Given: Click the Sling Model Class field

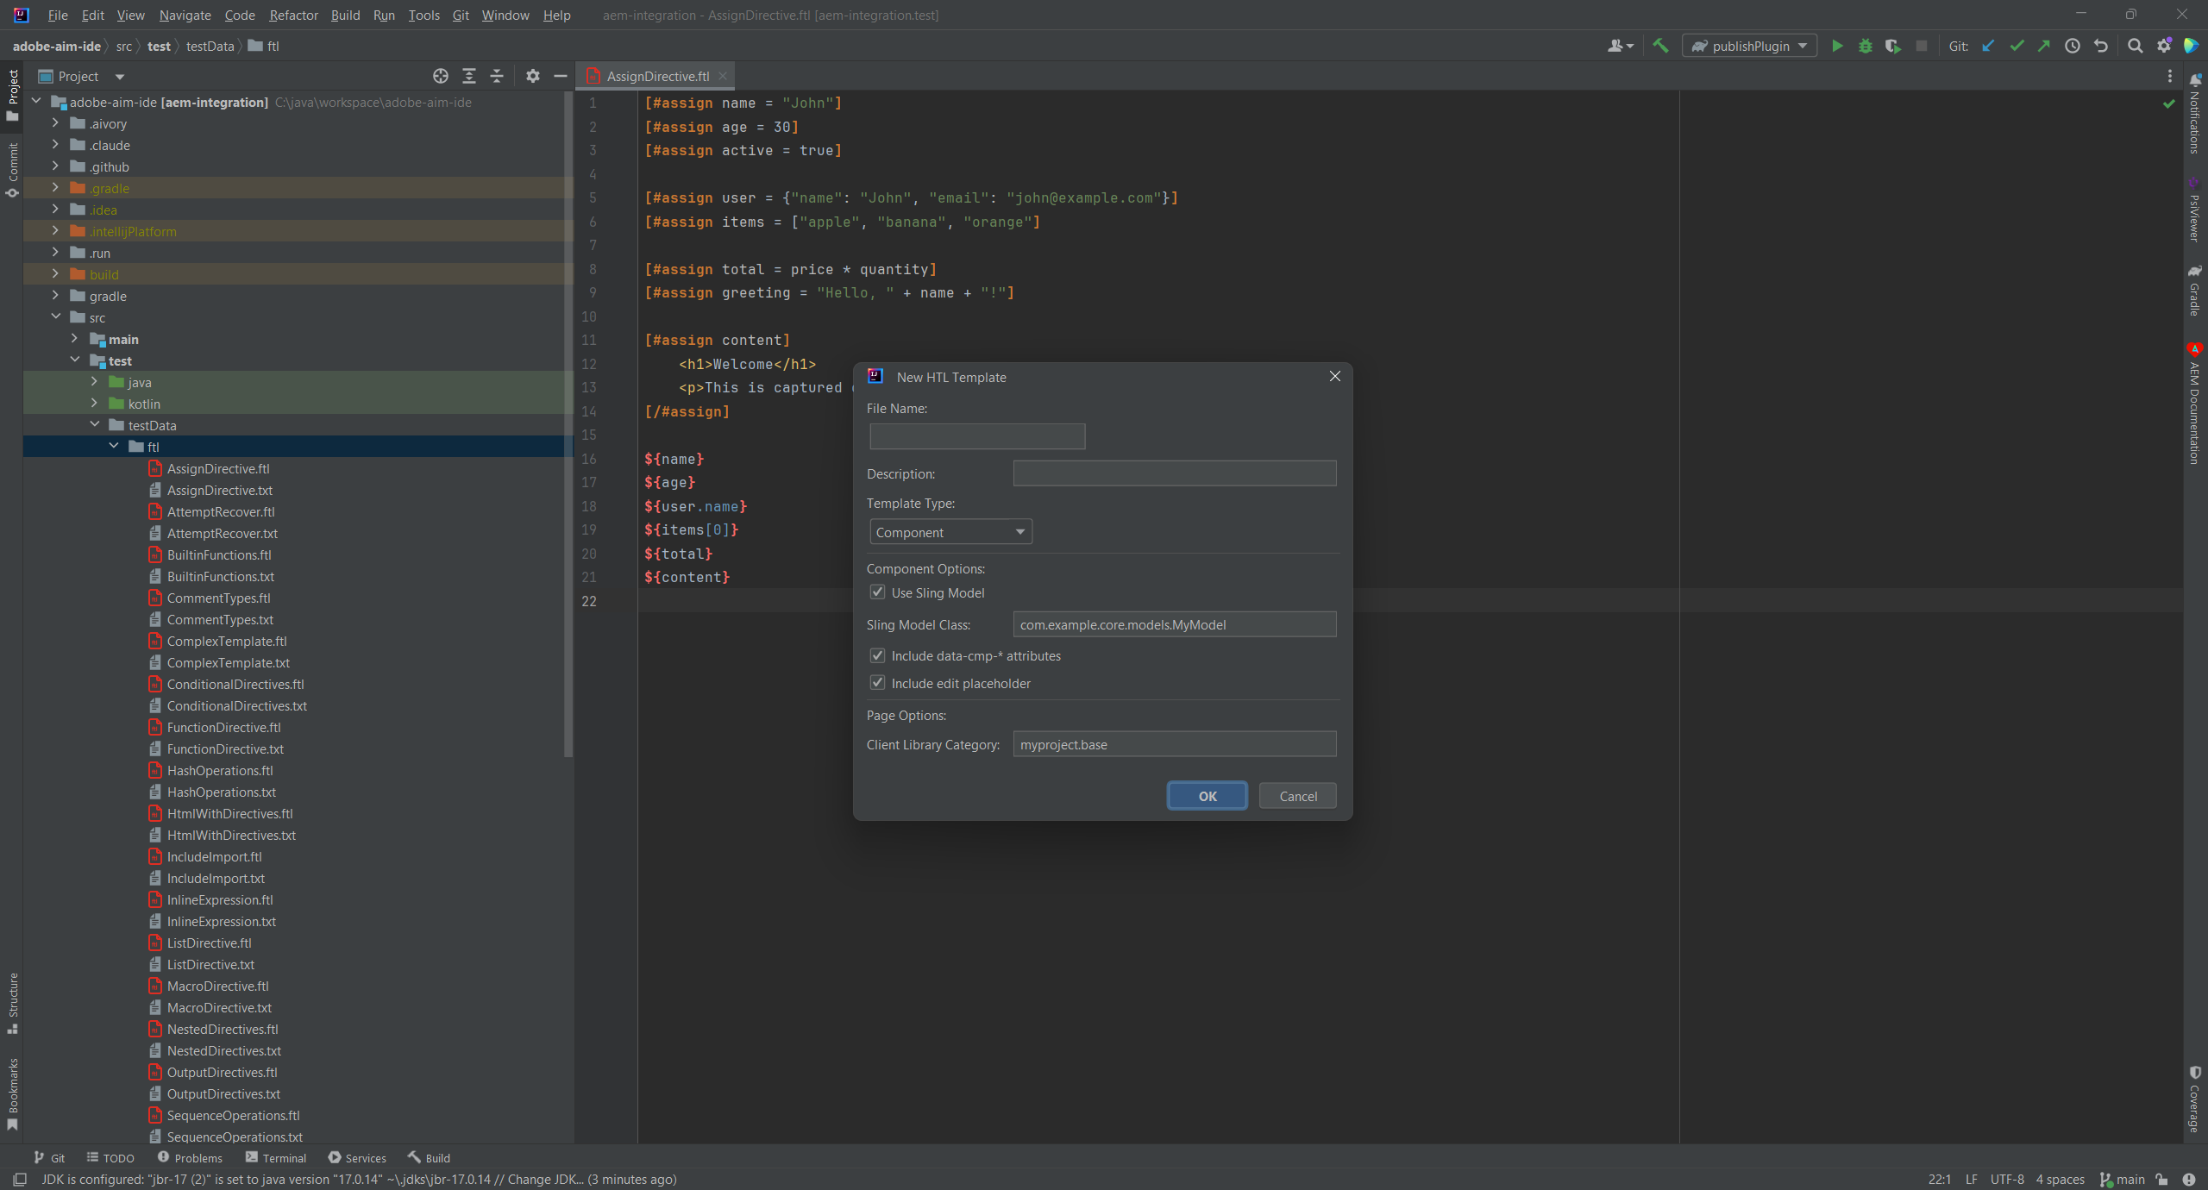Looking at the screenshot, I should [1175, 624].
